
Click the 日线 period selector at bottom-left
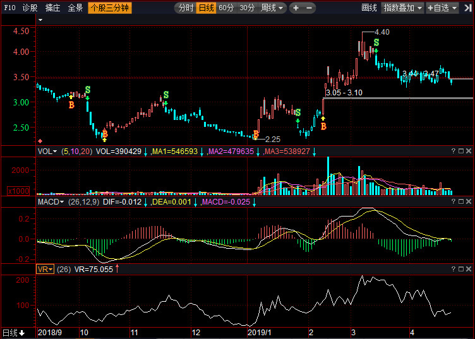point(14,333)
